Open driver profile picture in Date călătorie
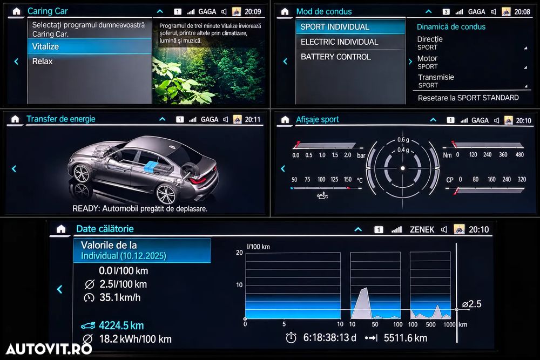 [459, 229]
